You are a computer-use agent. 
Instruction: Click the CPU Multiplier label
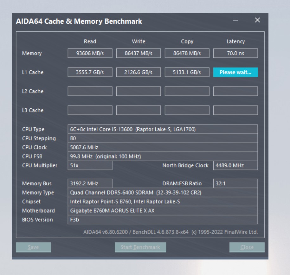(x=40, y=165)
